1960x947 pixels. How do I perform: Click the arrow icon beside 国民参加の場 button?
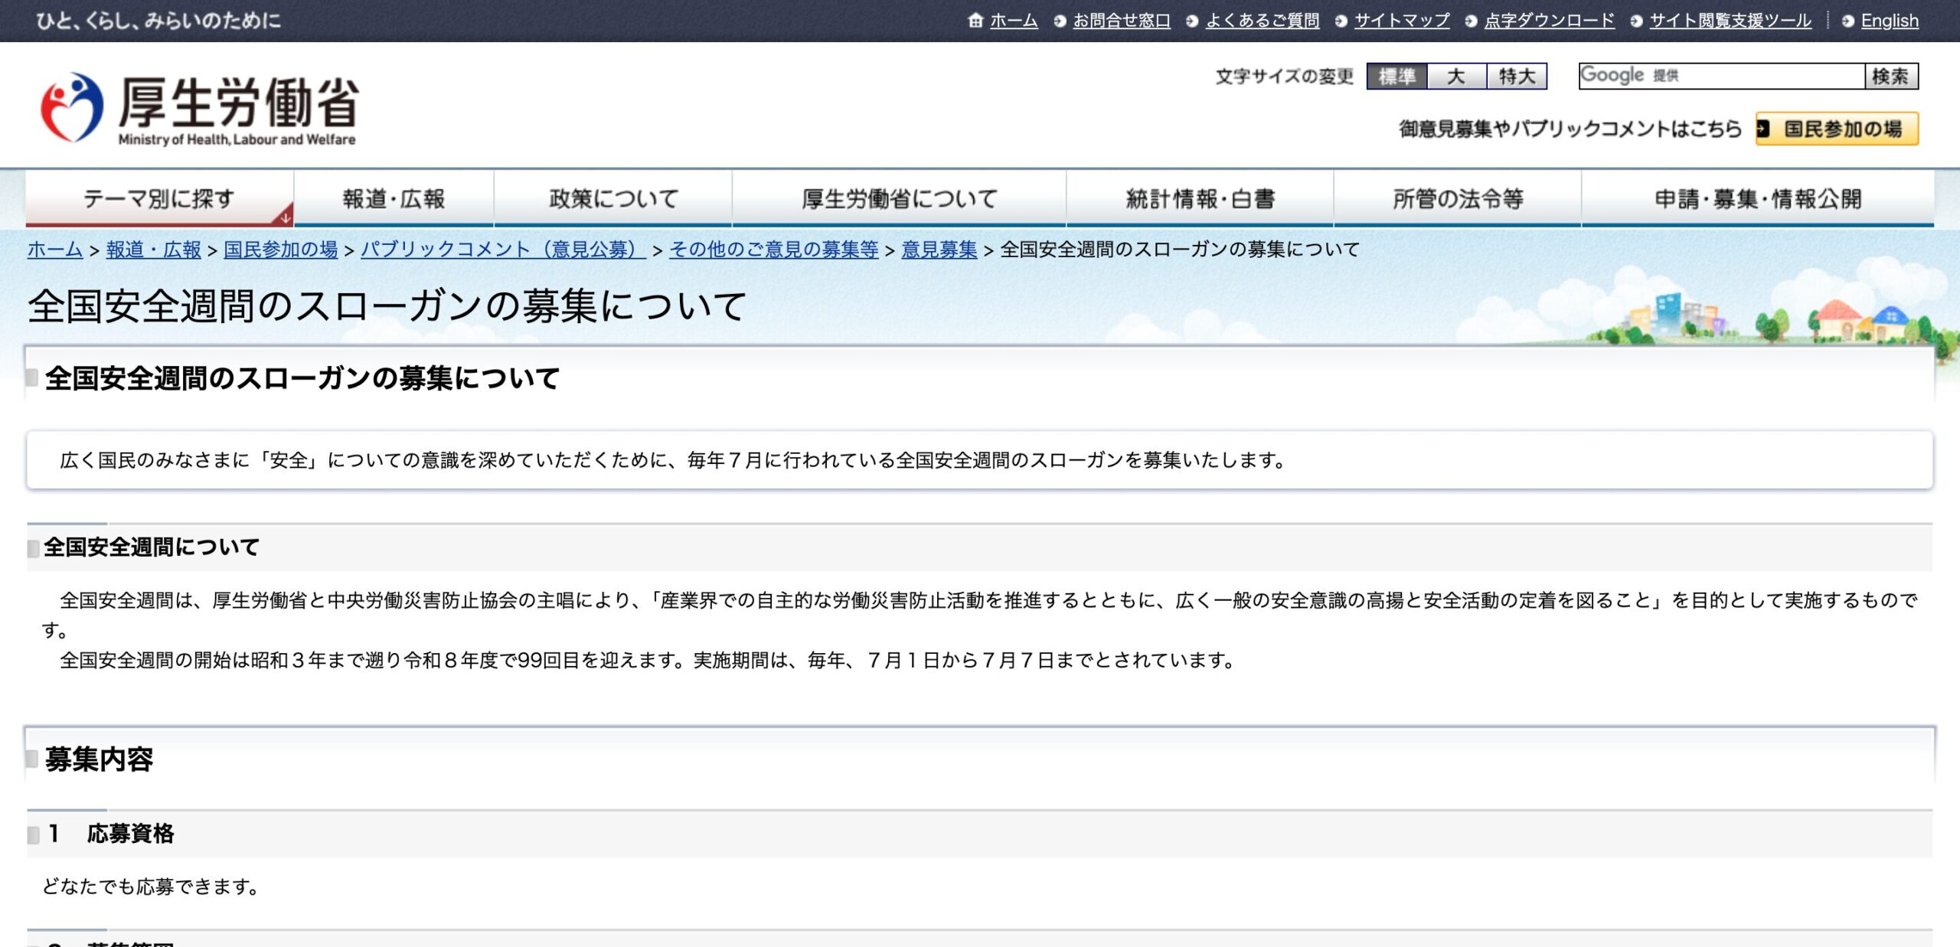[x=1763, y=129]
